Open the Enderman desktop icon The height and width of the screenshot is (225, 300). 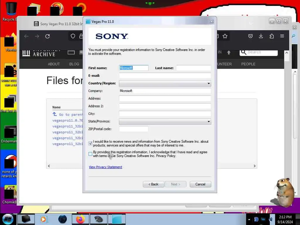[9, 134]
